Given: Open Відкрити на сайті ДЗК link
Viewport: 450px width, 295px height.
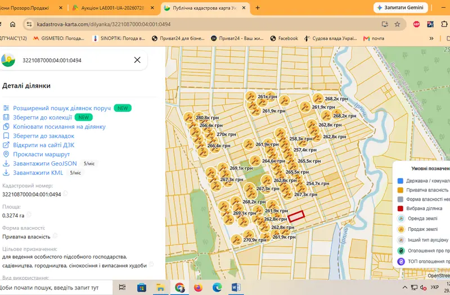Looking at the screenshot, I should pos(44,145).
